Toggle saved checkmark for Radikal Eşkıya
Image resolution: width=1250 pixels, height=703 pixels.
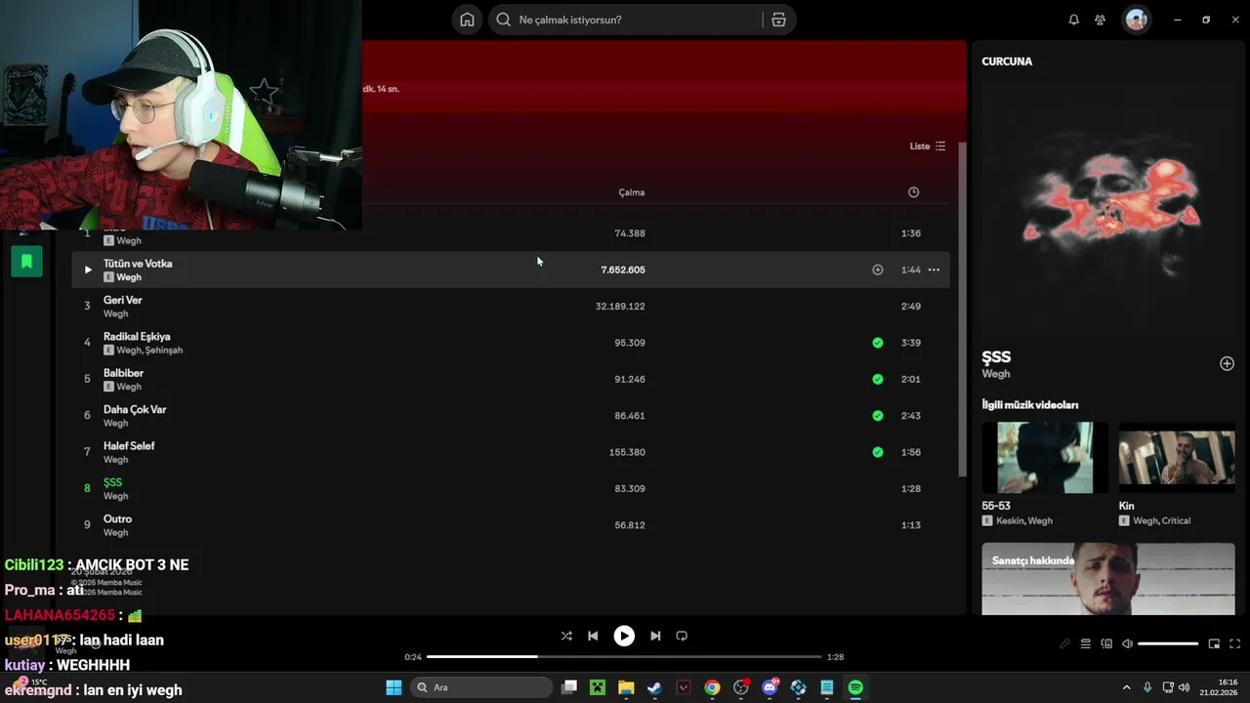(x=877, y=343)
